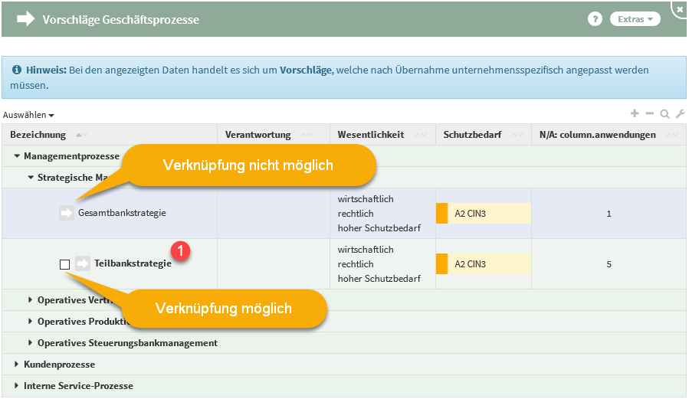Click the magnifier search icon above table
Screen dimensions: 689x399
664,114
